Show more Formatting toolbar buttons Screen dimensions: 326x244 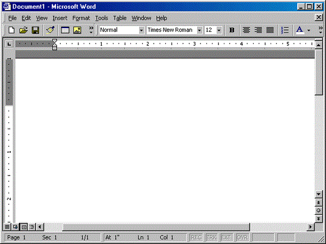coord(321,30)
